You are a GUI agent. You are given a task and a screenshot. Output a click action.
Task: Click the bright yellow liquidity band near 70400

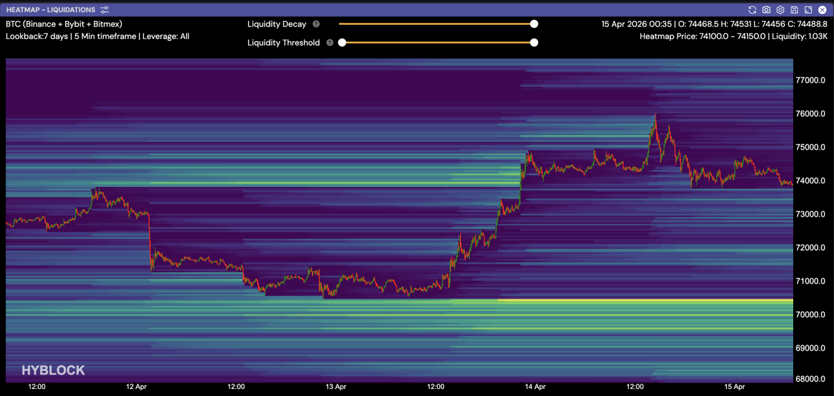[645, 301]
